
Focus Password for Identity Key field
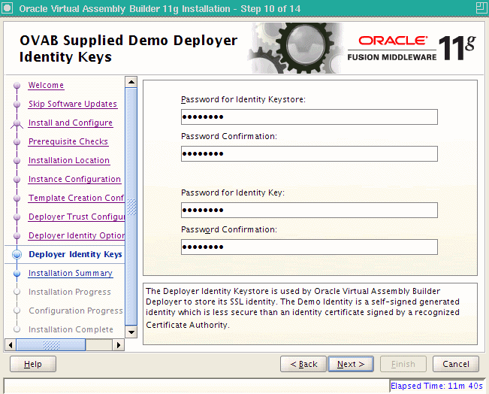309,210
